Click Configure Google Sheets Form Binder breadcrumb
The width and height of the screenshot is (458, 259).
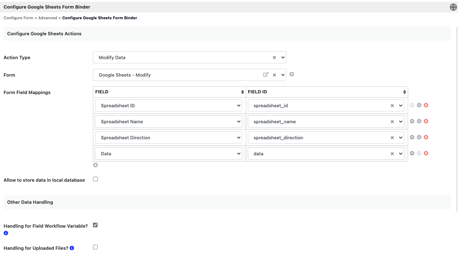[x=100, y=18]
